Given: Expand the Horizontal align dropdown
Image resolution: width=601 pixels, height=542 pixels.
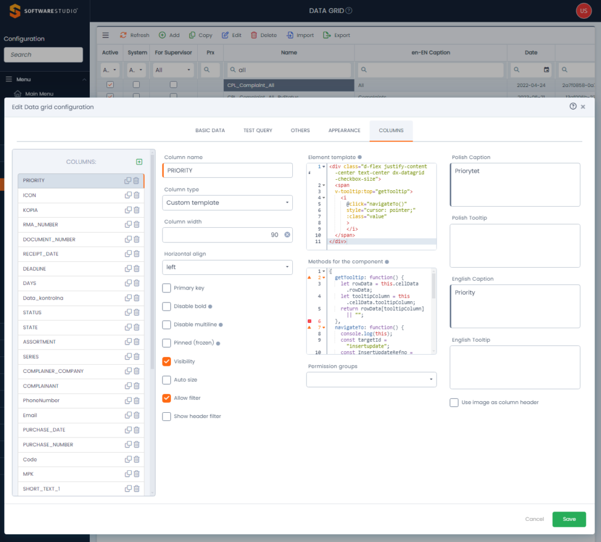Looking at the screenshot, I should coord(227,267).
